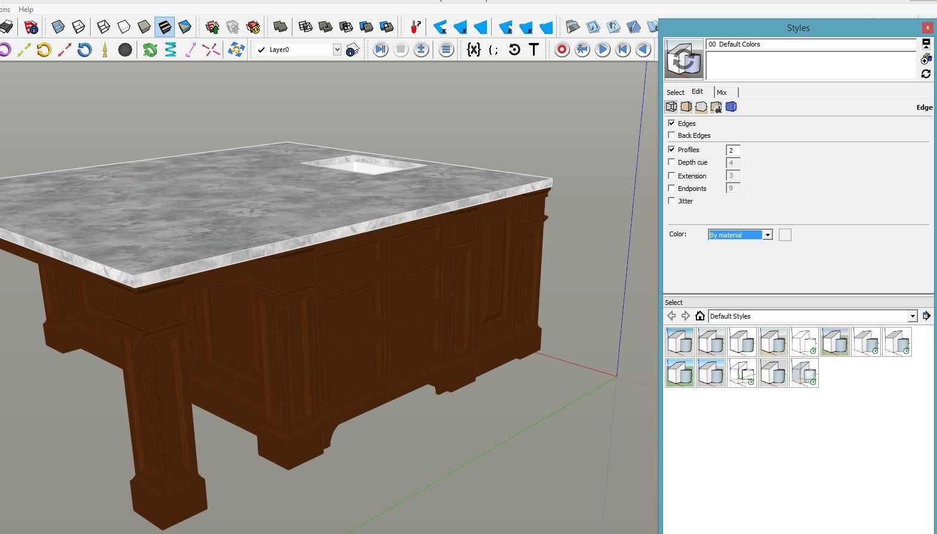Click the edge color swatch box
This screenshot has height=534, width=937.
(x=785, y=235)
